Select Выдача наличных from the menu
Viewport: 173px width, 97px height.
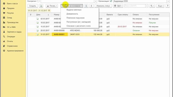click(x=74, y=10)
